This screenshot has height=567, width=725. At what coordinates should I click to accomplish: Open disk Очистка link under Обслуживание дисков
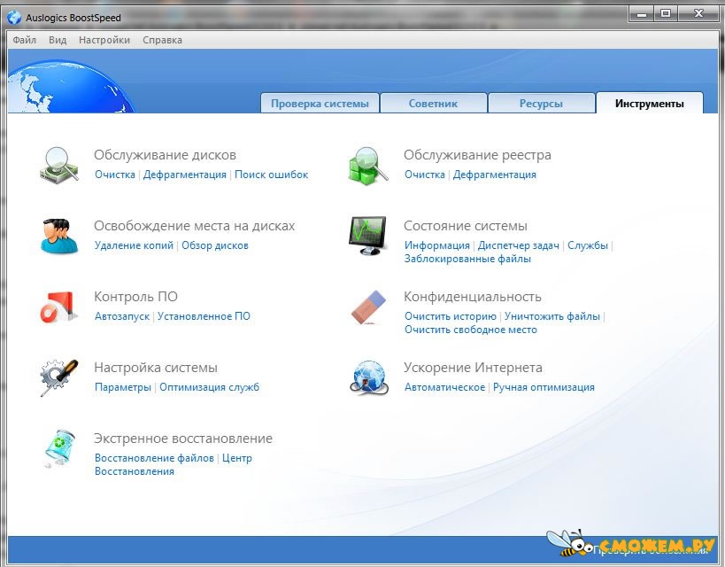(115, 175)
